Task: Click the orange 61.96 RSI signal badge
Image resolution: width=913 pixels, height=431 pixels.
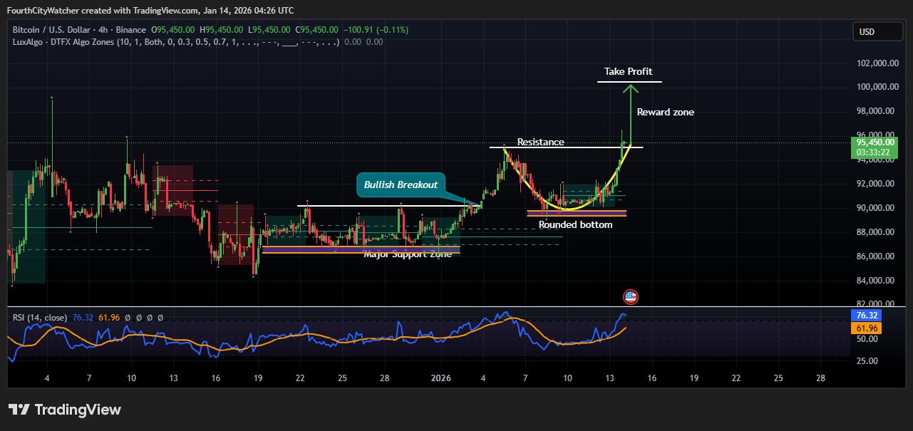Action: point(866,328)
